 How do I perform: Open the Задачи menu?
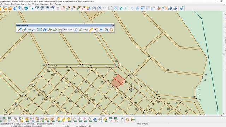24,4
